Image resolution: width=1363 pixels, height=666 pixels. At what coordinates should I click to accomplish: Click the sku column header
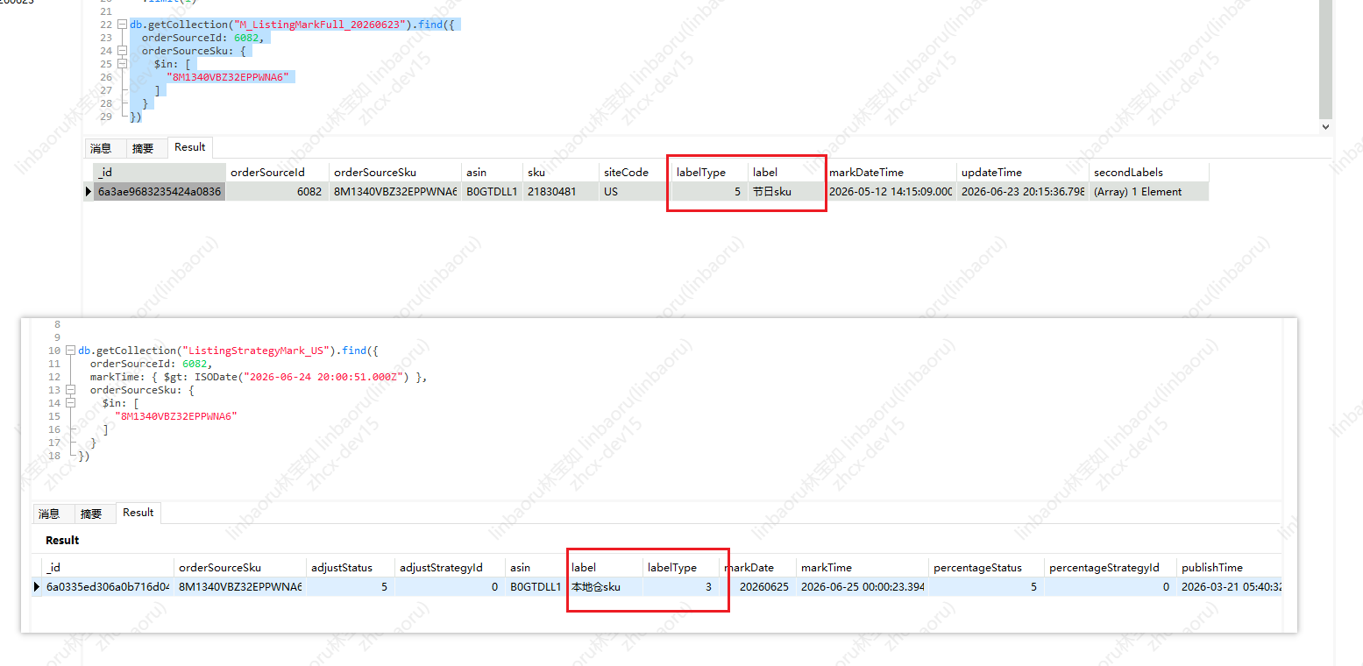tap(562, 173)
